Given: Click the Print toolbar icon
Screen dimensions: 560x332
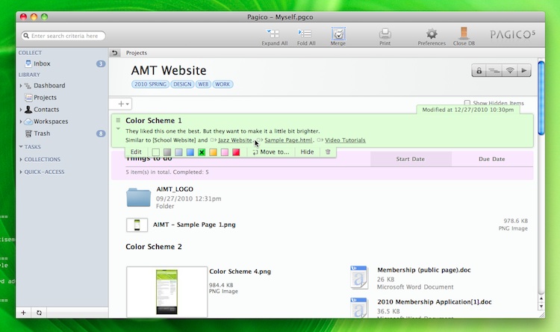Looking at the screenshot, I should click(x=385, y=34).
